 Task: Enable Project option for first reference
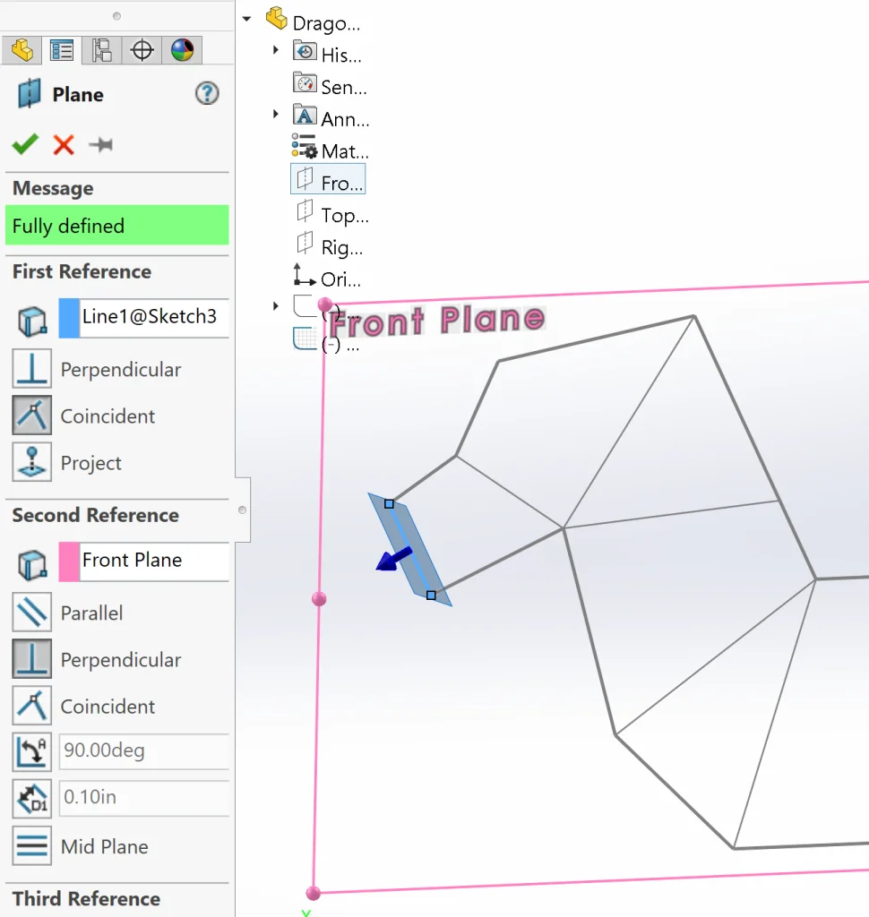pos(31,462)
